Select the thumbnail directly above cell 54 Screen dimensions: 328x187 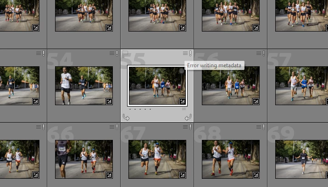pos(84,16)
